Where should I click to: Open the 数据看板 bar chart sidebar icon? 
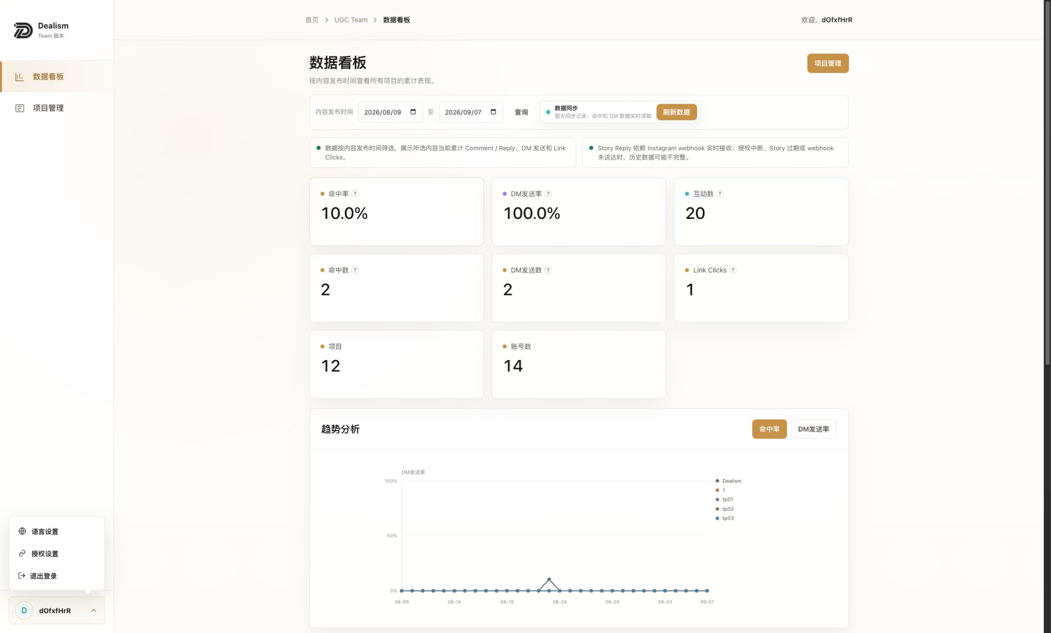pyautogui.click(x=19, y=76)
